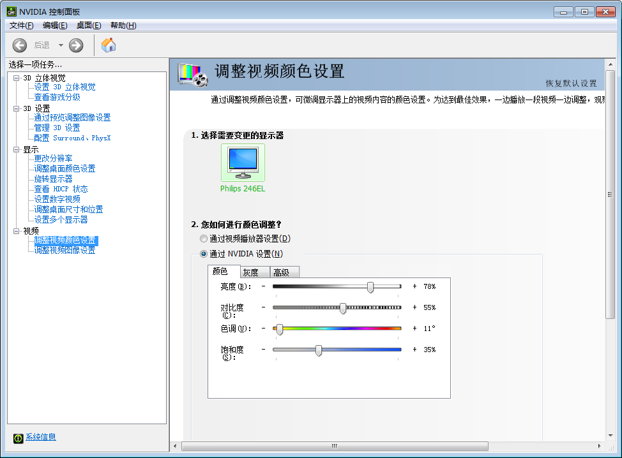Decrease saturation with the minus button
The width and height of the screenshot is (622, 458).
pos(263,349)
